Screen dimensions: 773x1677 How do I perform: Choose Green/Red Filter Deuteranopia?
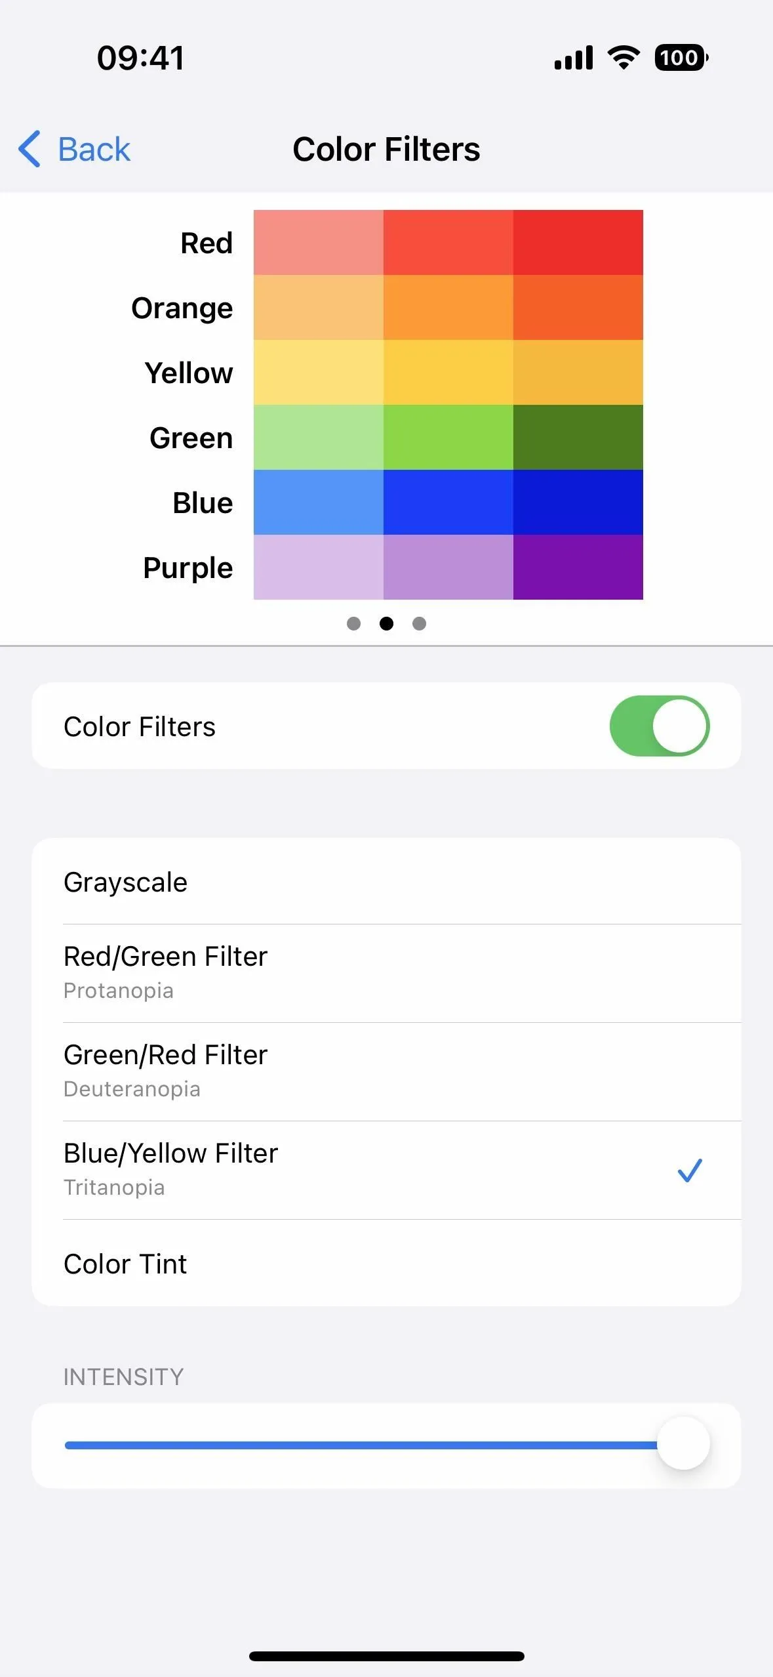(386, 1071)
